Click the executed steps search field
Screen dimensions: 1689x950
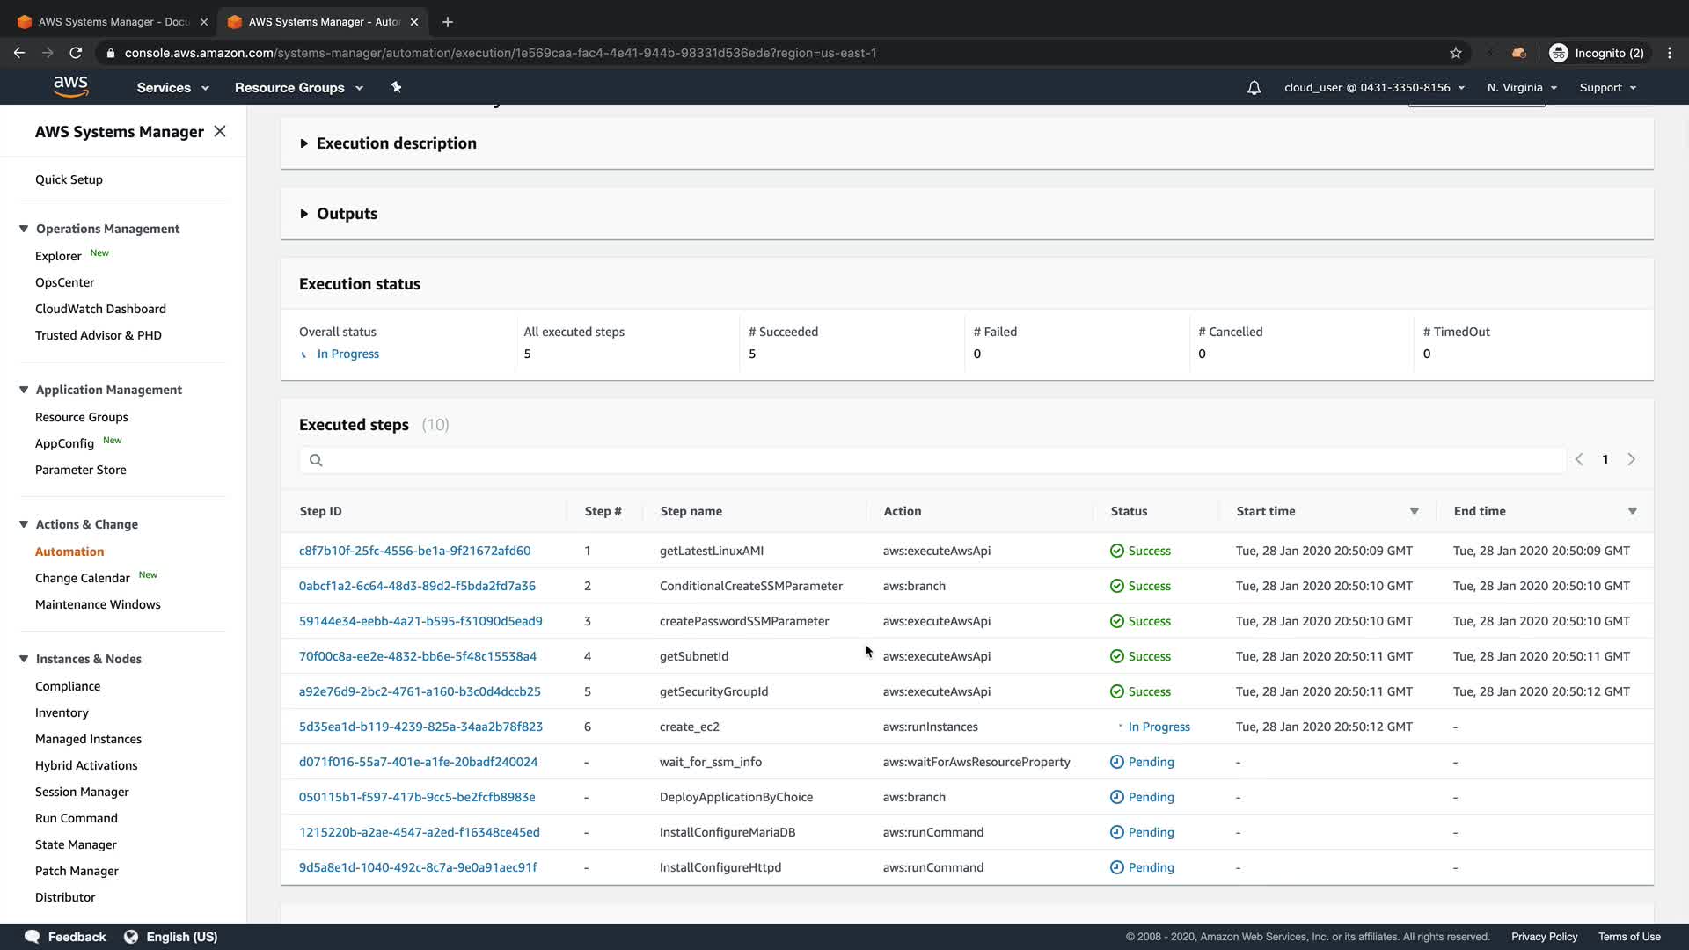pos(932,460)
